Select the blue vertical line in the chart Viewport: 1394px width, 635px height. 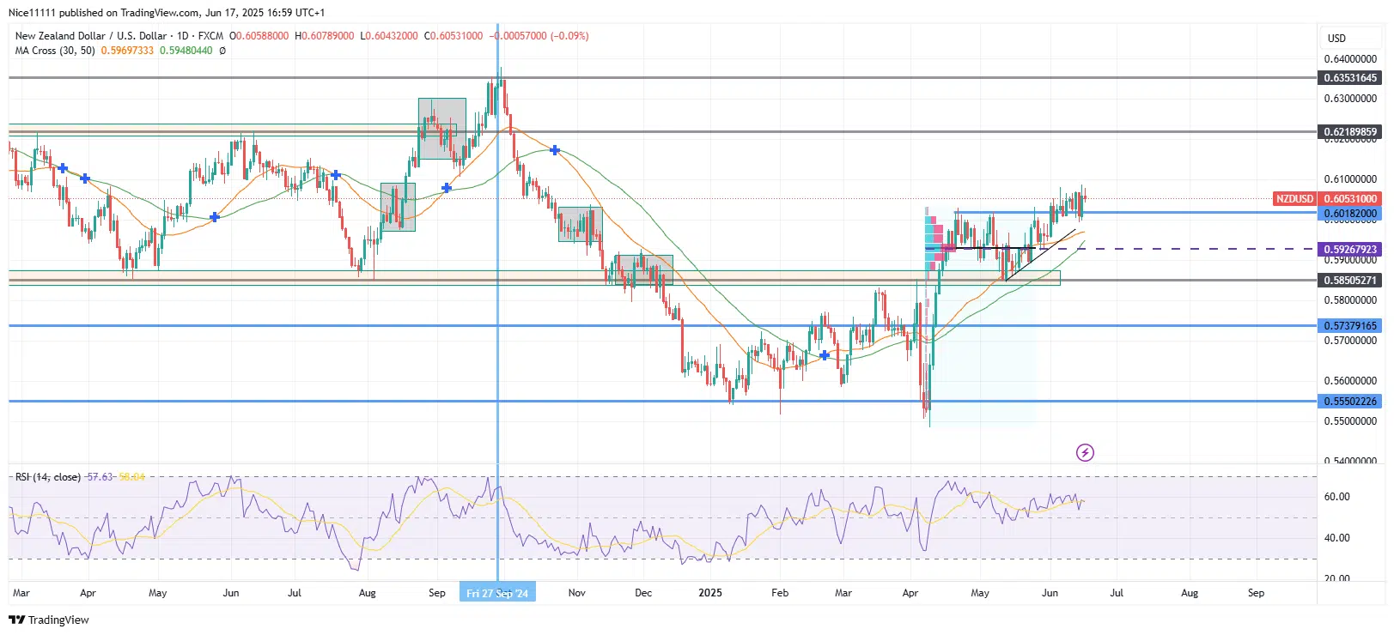click(x=497, y=343)
